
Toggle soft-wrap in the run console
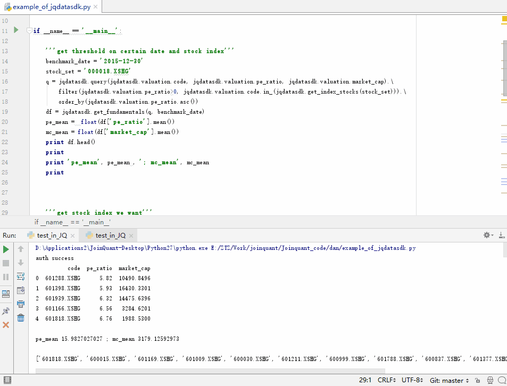point(21,276)
